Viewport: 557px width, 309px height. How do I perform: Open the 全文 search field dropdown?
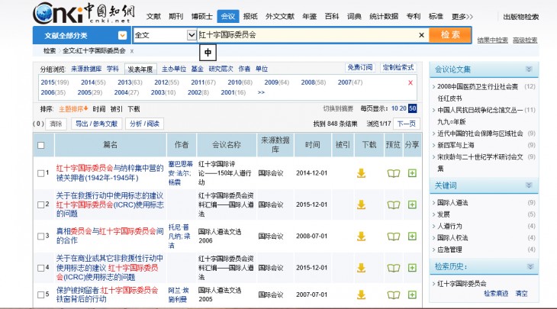click(x=192, y=35)
